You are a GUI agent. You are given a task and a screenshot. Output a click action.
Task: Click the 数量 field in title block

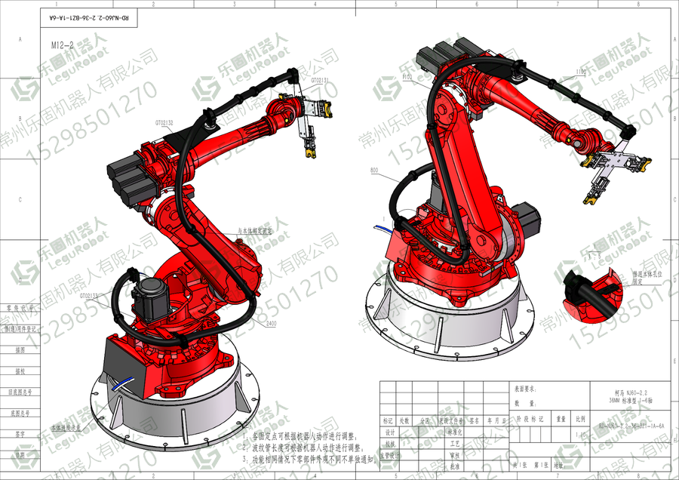pos(525,403)
